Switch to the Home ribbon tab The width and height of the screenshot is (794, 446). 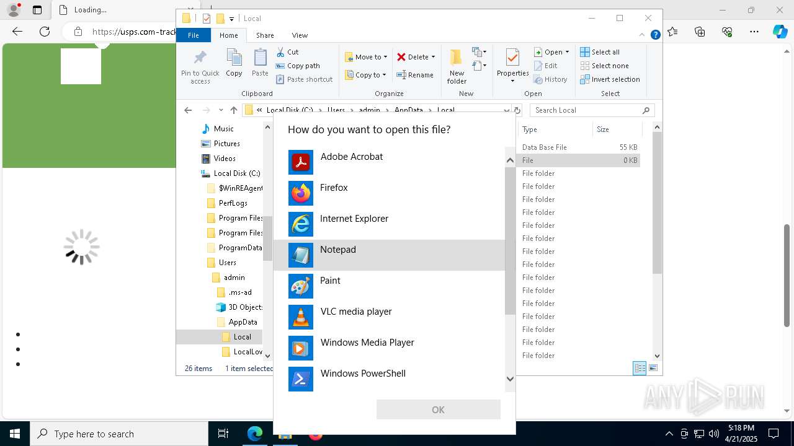pyautogui.click(x=228, y=35)
